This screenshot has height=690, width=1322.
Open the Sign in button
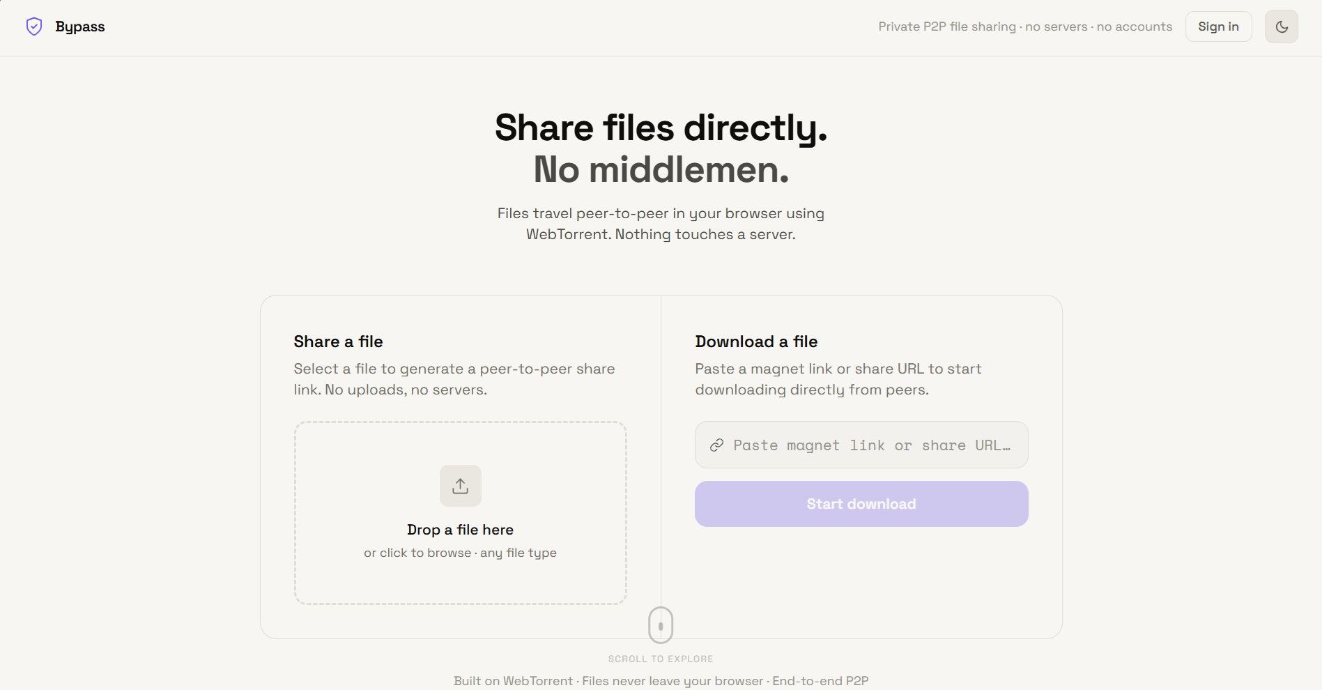click(1218, 26)
